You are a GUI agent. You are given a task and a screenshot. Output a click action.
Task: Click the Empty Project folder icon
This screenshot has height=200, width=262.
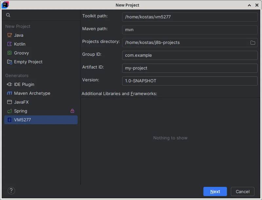[9, 62]
